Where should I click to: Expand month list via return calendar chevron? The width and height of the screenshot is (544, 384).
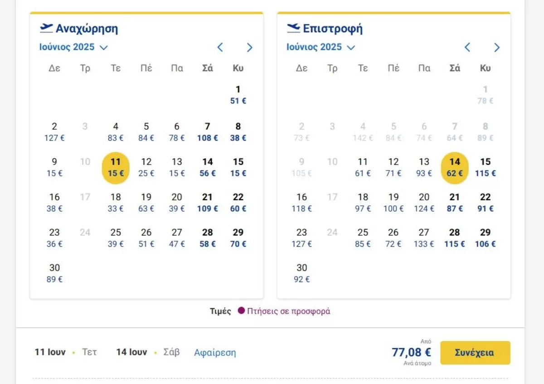pyautogui.click(x=351, y=47)
